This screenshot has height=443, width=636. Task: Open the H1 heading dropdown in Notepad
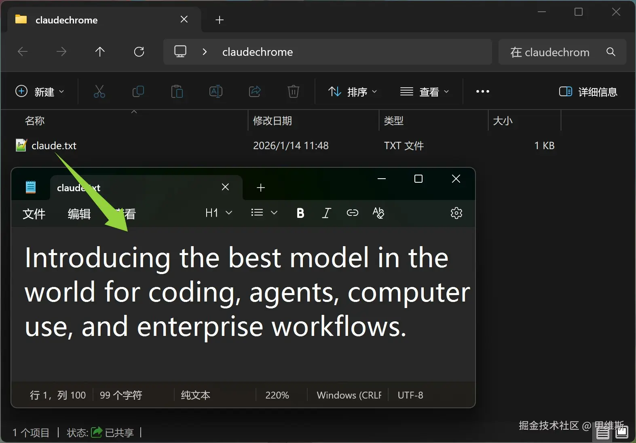click(x=219, y=213)
